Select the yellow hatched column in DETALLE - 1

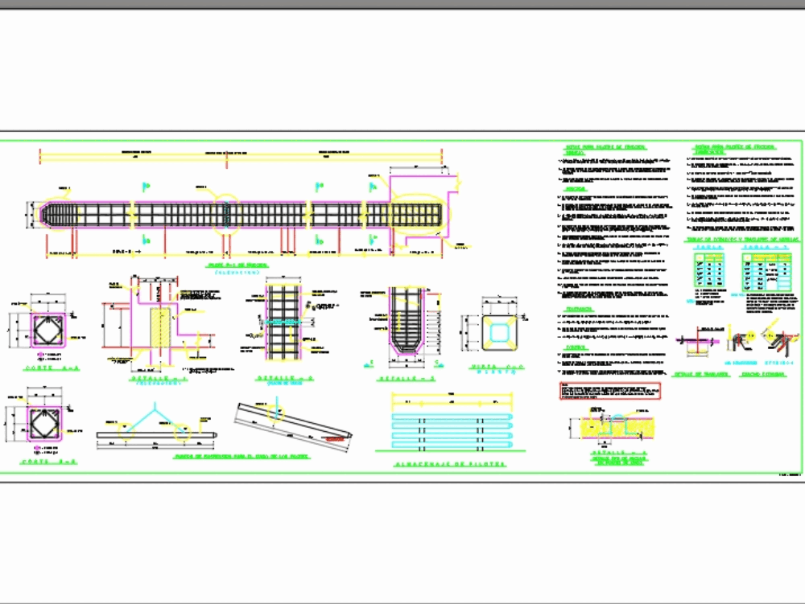click(x=159, y=326)
